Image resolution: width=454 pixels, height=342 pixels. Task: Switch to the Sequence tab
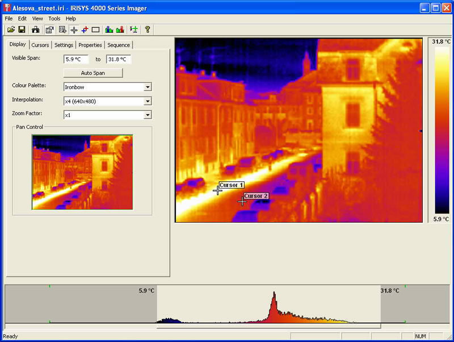tap(119, 45)
